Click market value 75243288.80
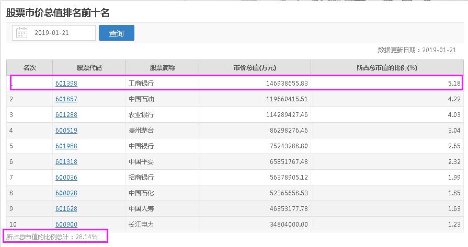The image size is (468, 247). pyautogui.click(x=289, y=146)
